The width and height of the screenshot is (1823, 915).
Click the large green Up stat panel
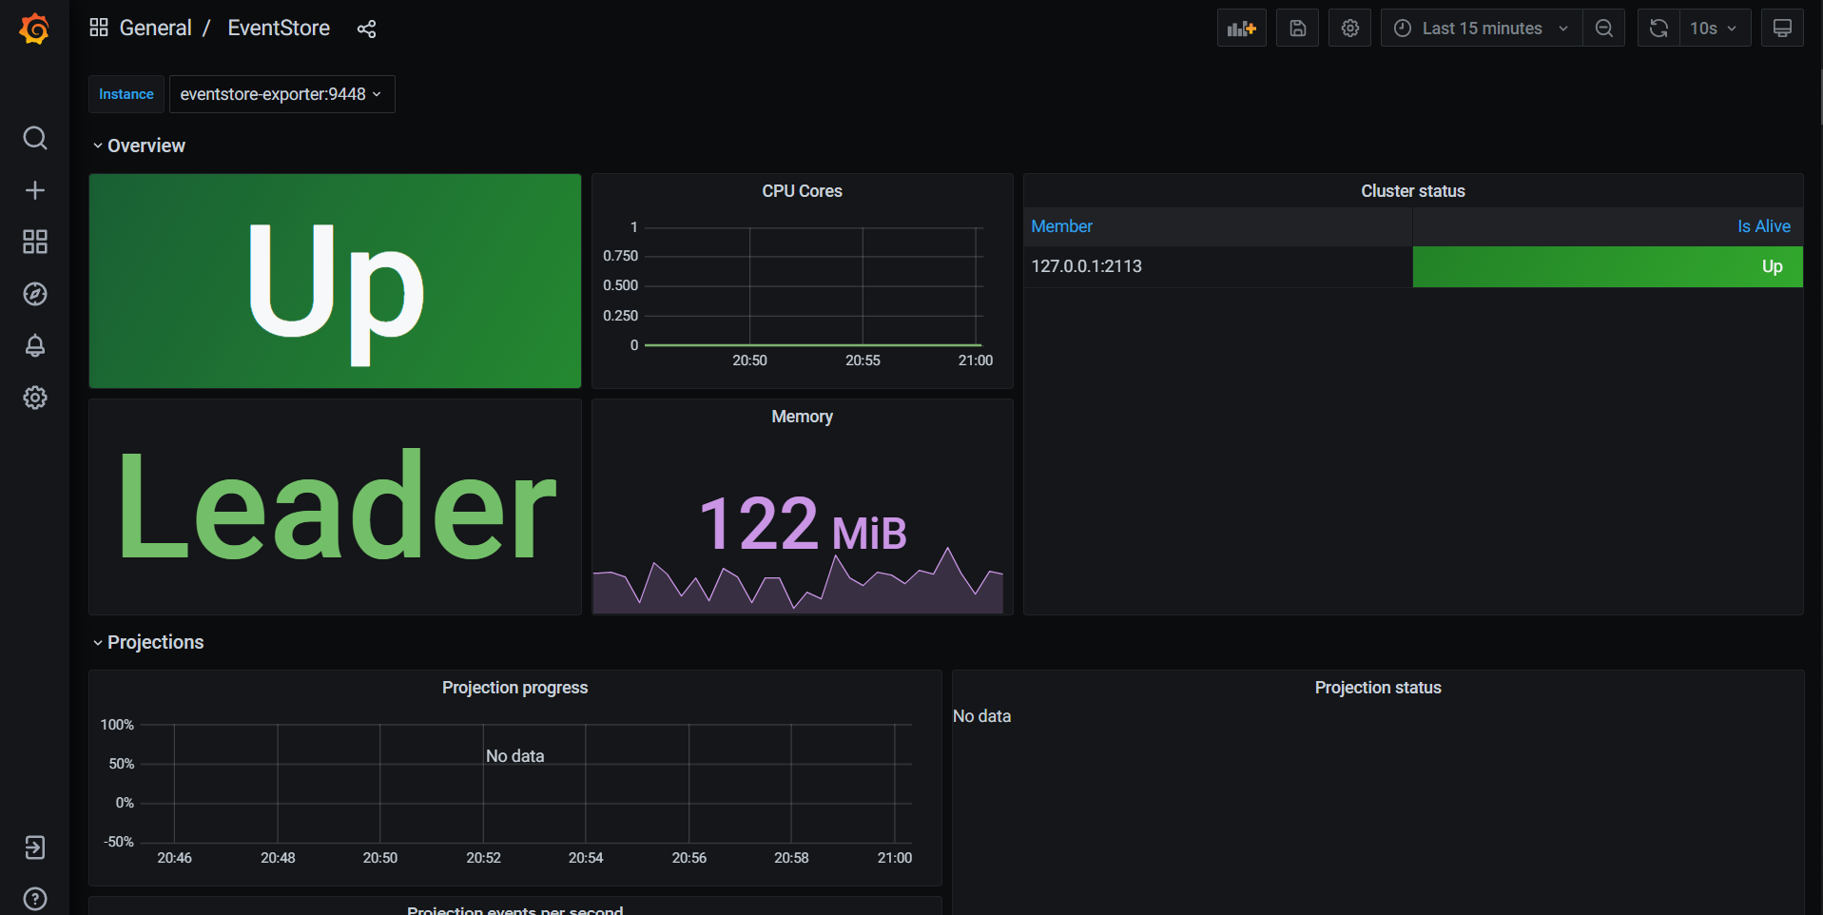click(335, 281)
